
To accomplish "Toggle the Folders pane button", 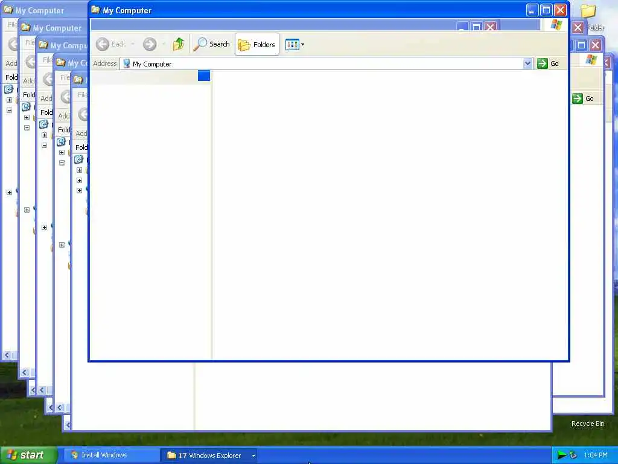I will (x=257, y=44).
